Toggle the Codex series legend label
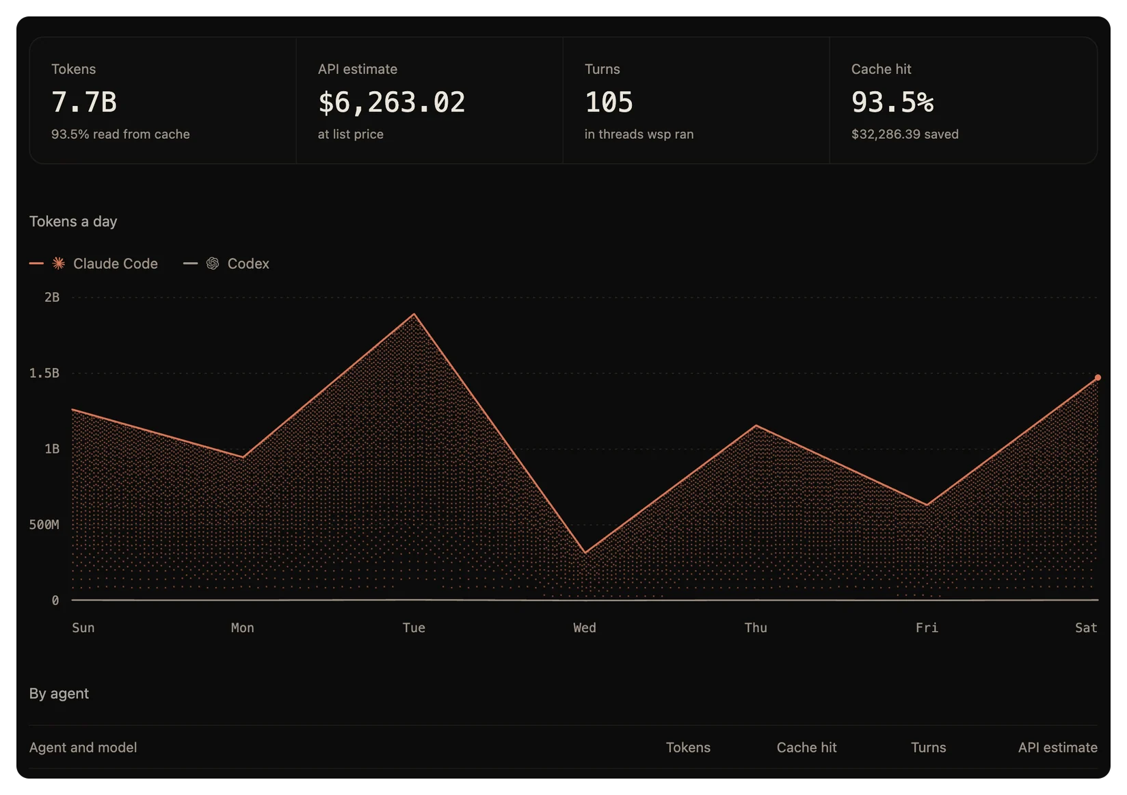Viewport: 1127px width, 795px height. coord(248,263)
